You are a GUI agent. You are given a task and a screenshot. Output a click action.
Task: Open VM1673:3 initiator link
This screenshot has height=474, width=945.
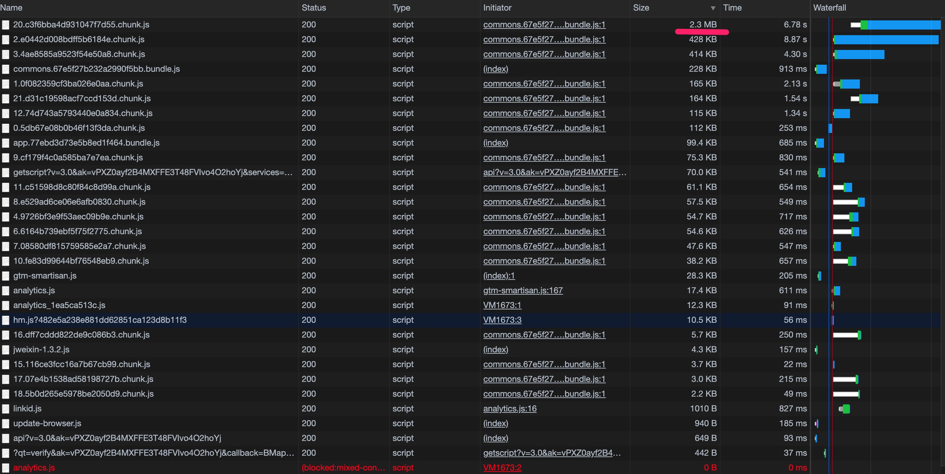(502, 320)
